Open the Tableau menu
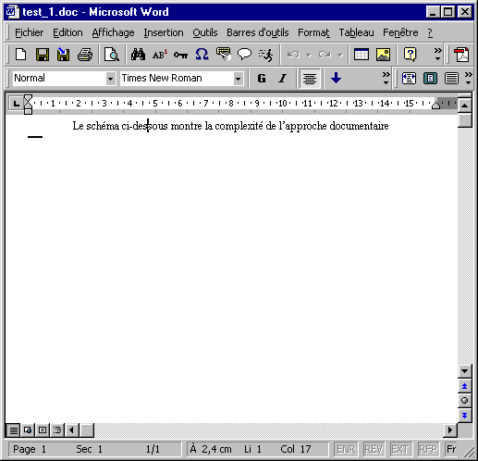The width and height of the screenshot is (478, 461). 356,32
